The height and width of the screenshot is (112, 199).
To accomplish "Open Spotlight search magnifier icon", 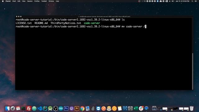I will pyautogui.click(x=192, y=1).
